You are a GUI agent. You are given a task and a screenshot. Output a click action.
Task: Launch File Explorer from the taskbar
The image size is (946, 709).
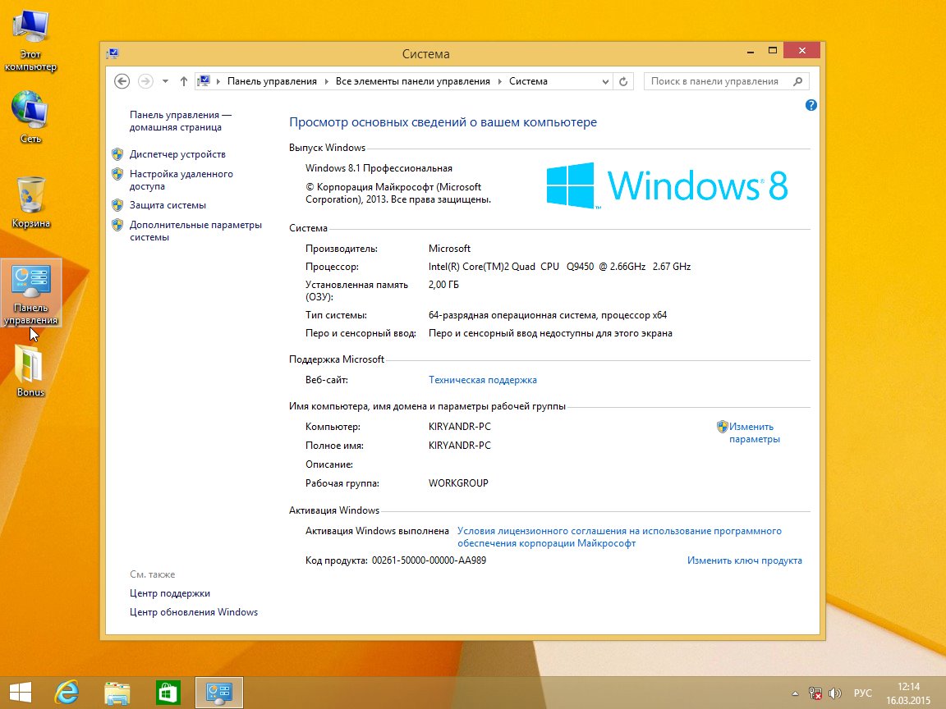pyautogui.click(x=117, y=693)
